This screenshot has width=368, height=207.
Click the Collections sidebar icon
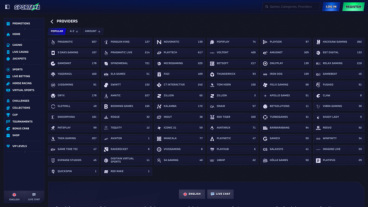tap(8, 108)
